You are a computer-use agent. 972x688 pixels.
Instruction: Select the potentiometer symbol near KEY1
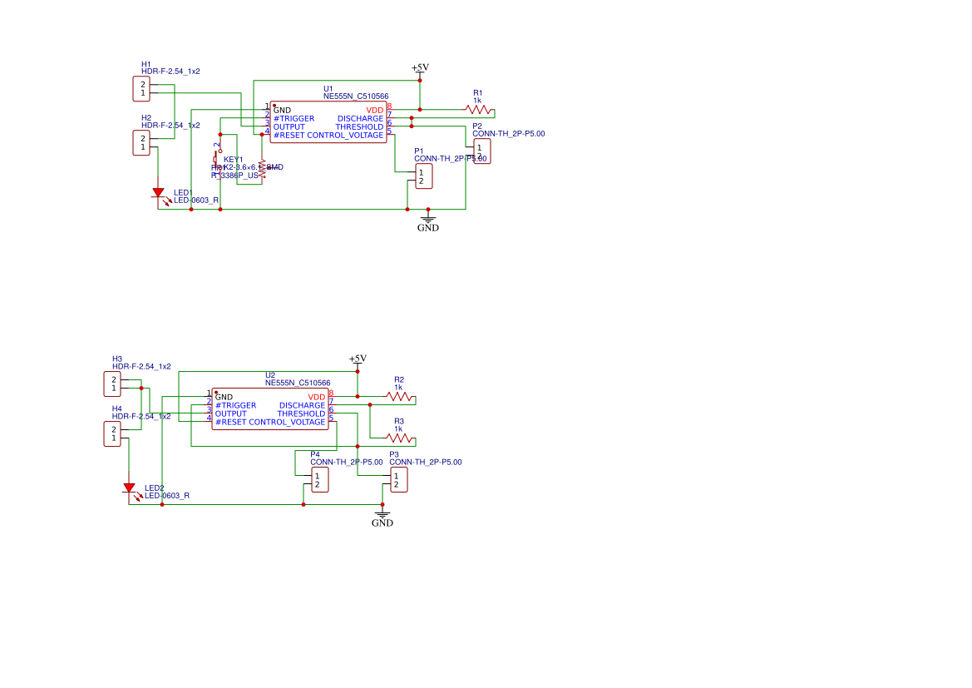click(263, 167)
